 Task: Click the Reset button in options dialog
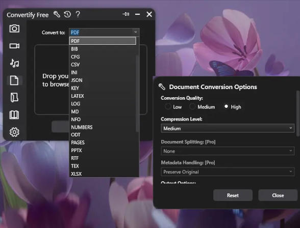point(233,195)
